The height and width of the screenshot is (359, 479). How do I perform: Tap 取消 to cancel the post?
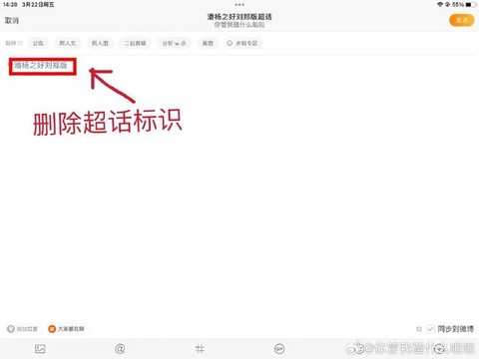tap(12, 21)
